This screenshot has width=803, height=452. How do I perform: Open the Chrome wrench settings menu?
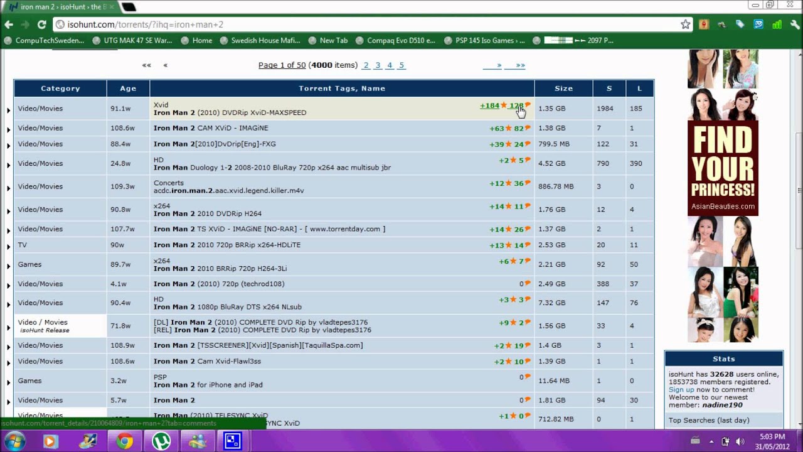tap(795, 24)
